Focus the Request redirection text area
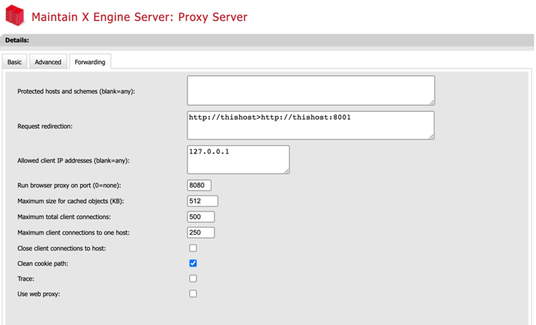This screenshot has height=325, width=536. pos(310,126)
